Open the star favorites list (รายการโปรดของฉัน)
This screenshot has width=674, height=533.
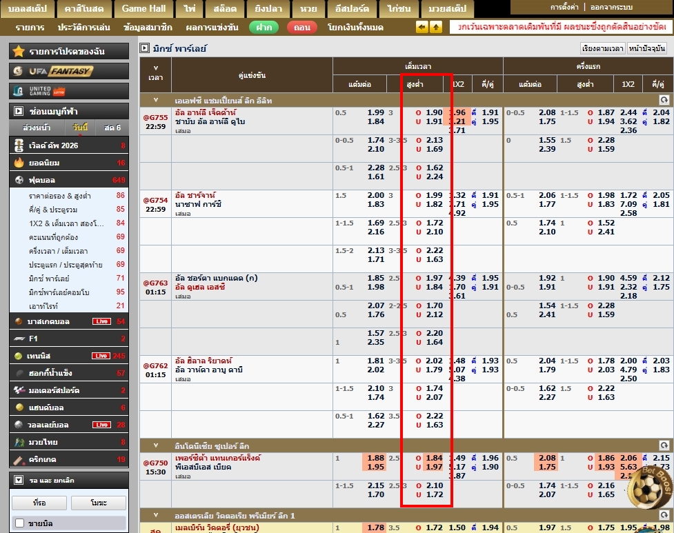69,52
